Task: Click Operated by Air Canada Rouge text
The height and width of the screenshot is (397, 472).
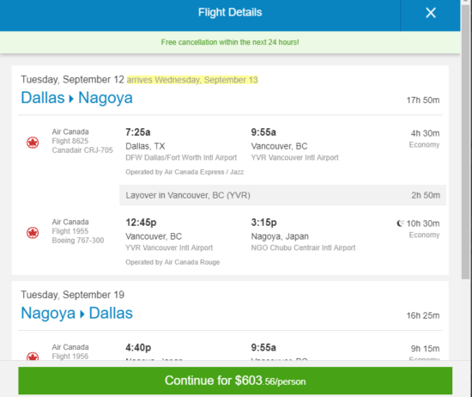Action: tap(172, 262)
